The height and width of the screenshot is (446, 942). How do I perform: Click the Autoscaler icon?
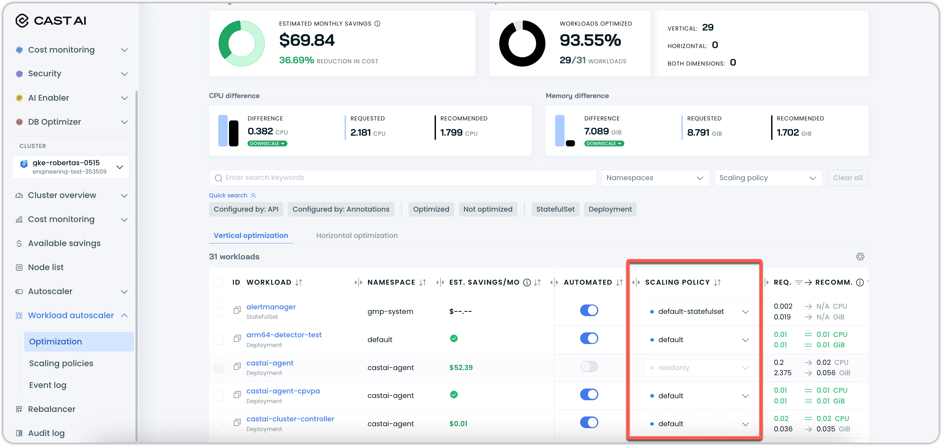pyautogui.click(x=19, y=292)
